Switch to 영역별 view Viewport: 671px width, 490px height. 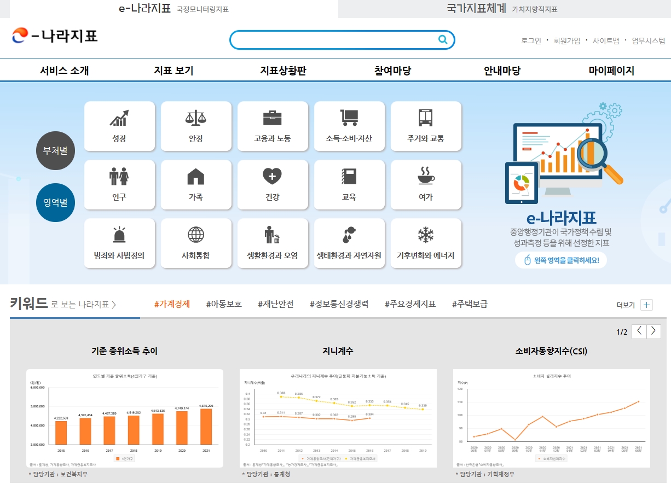tap(55, 202)
